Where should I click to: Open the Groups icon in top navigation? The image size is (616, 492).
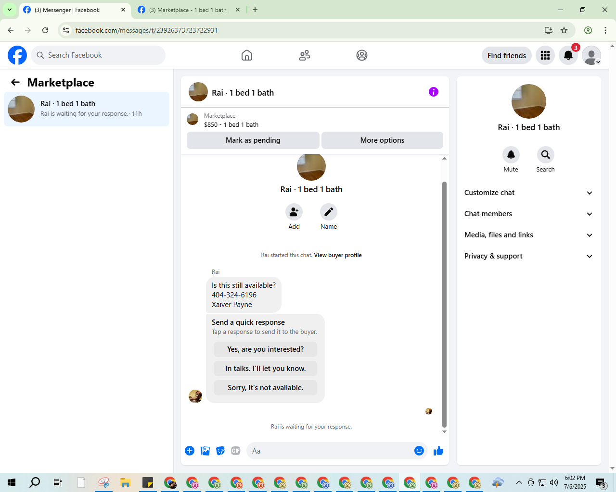tap(362, 55)
